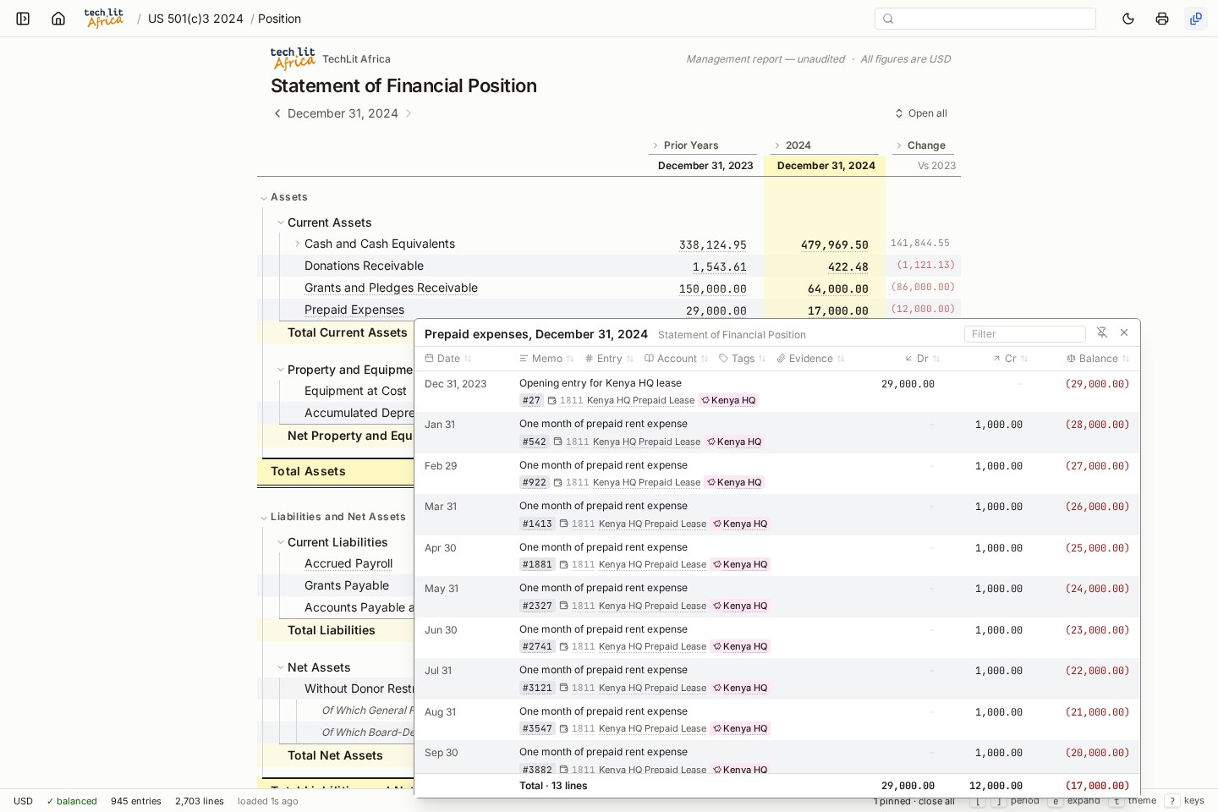Screen dimensions: 1218x812
Task: Focus the top search field
Action: click(985, 19)
